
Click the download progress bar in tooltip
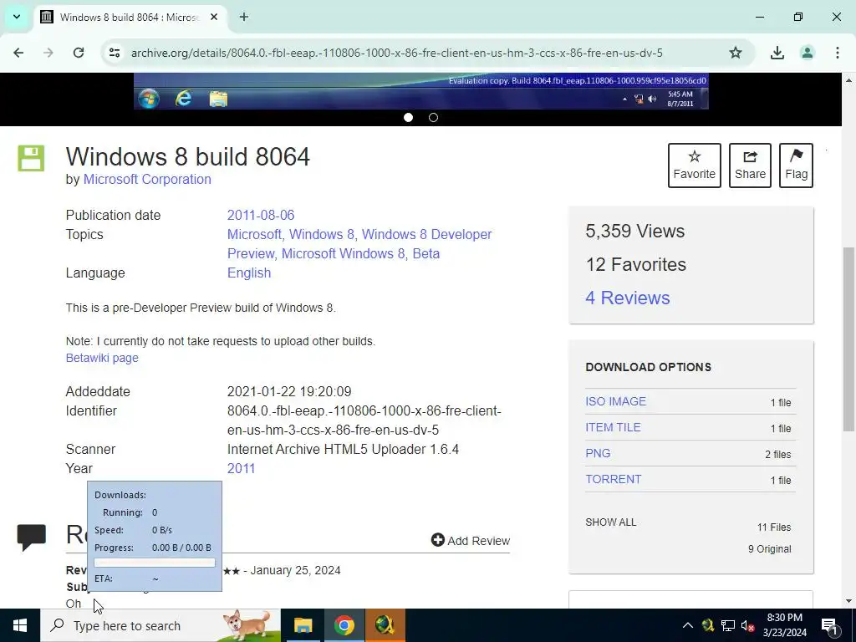pos(155,563)
